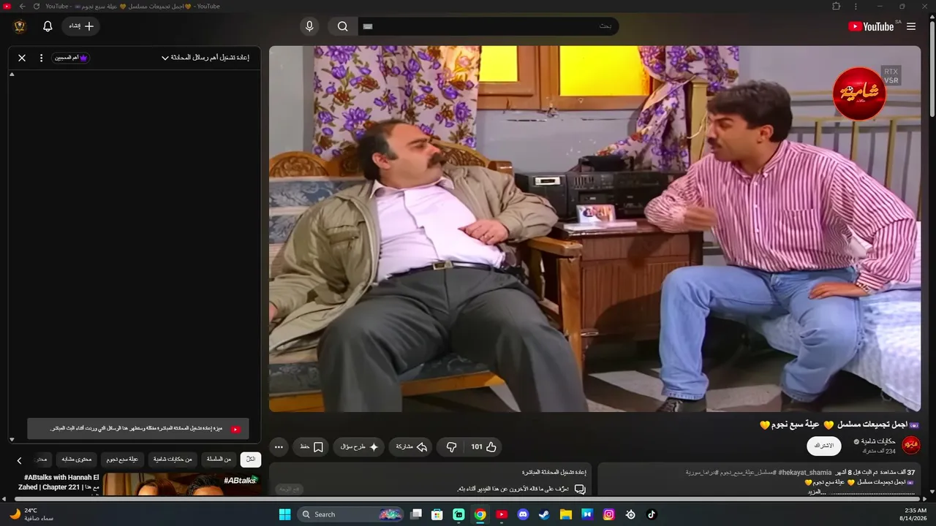The width and height of the screenshot is (936, 526).
Task: Submit search with the magnifier icon
Action: pos(342,26)
